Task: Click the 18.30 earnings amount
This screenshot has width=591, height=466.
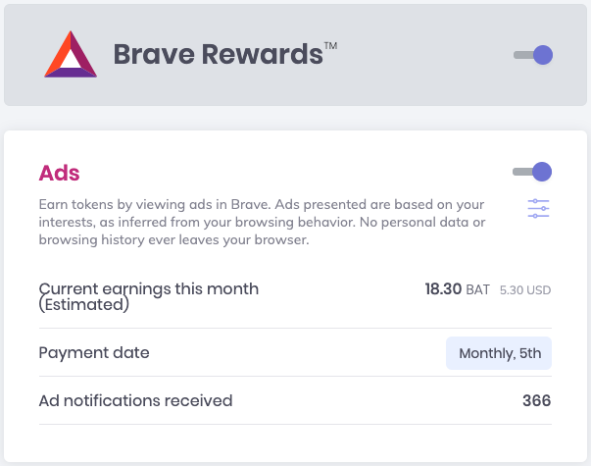Action: point(443,289)
